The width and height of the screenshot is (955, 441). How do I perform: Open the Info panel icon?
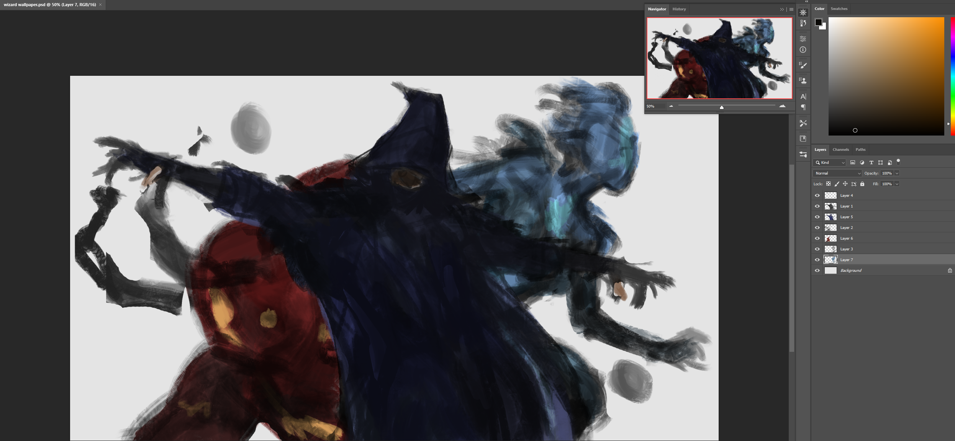803,50
